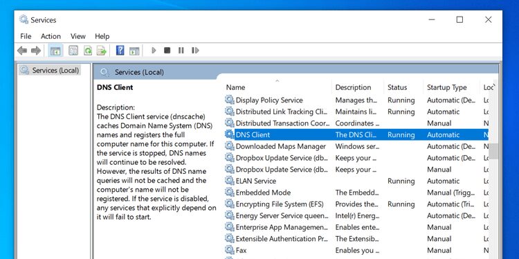Sort by the Status column header
519x259 pixels.
tap(403, 87)
